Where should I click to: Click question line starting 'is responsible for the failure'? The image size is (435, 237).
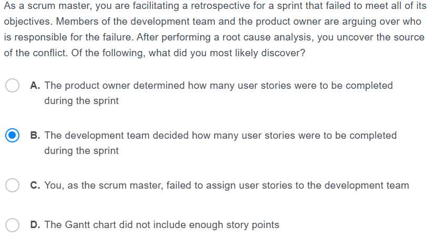tap(214, 37)
